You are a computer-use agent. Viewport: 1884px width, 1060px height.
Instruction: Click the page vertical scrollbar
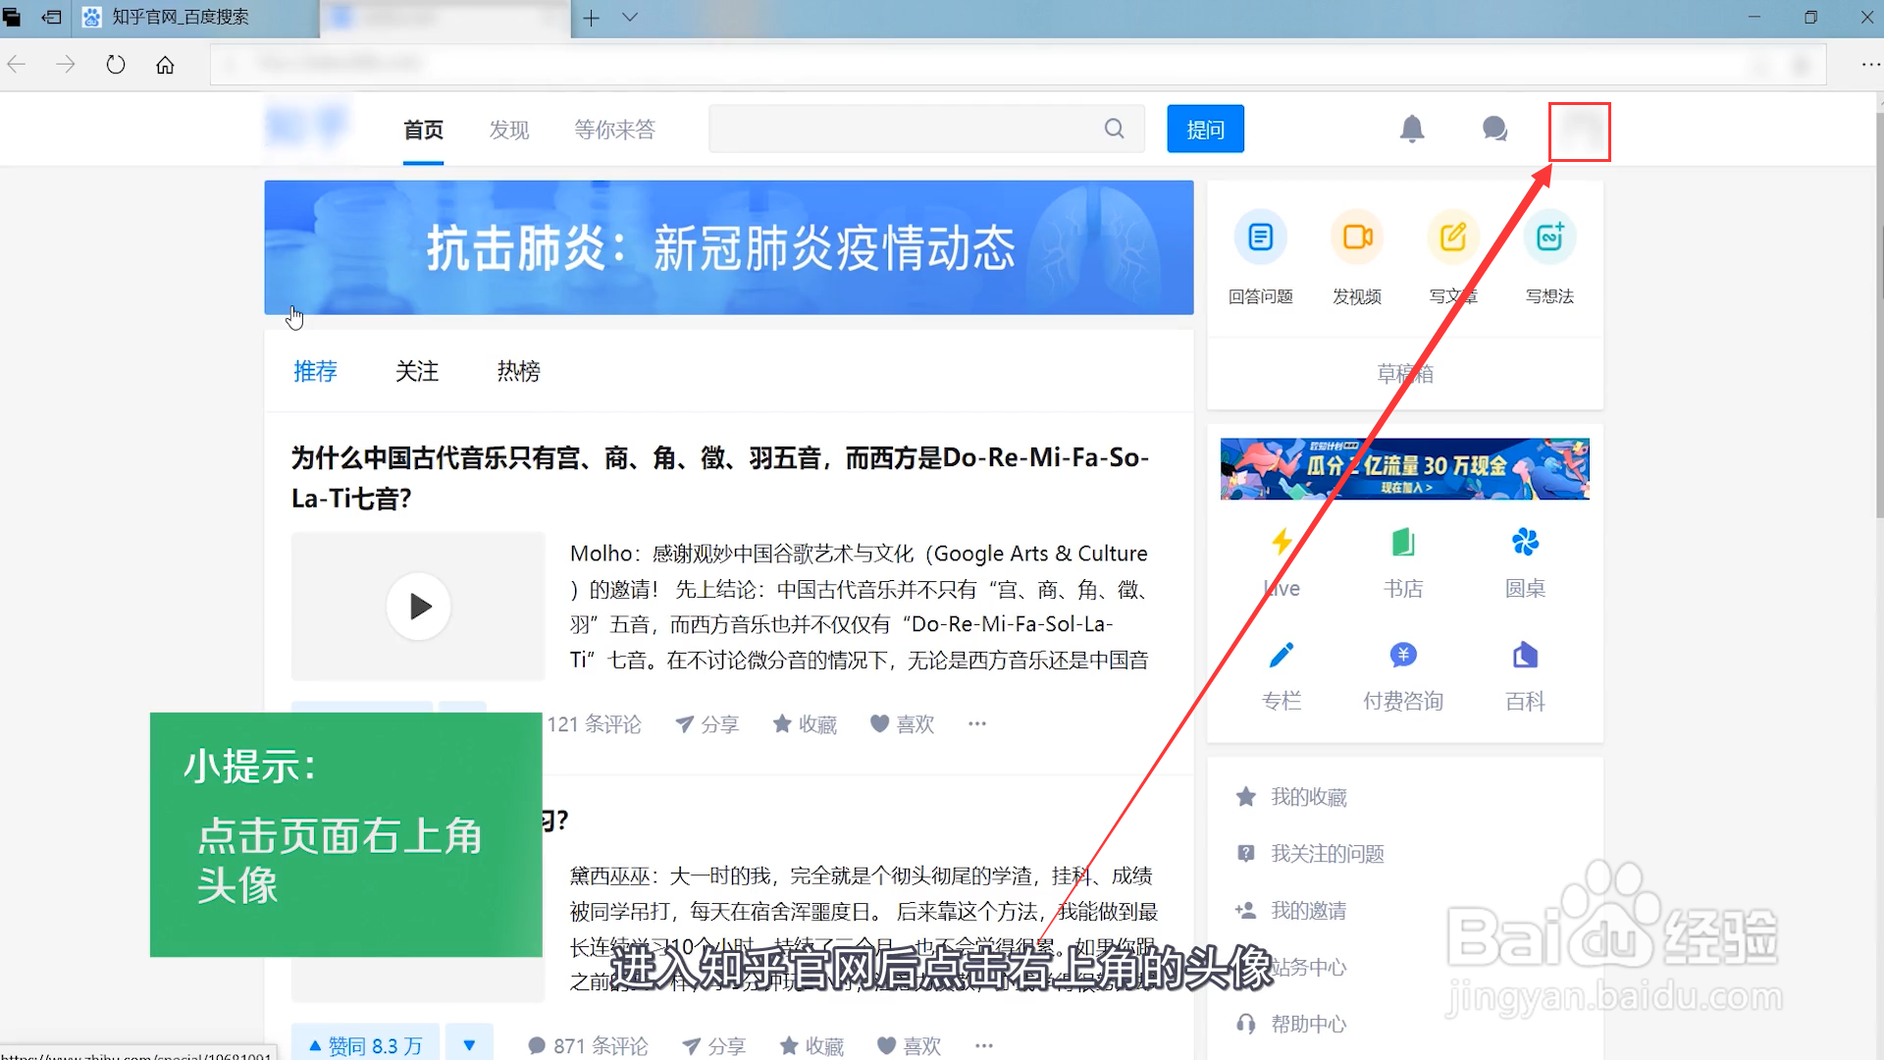coord(1878,314)
